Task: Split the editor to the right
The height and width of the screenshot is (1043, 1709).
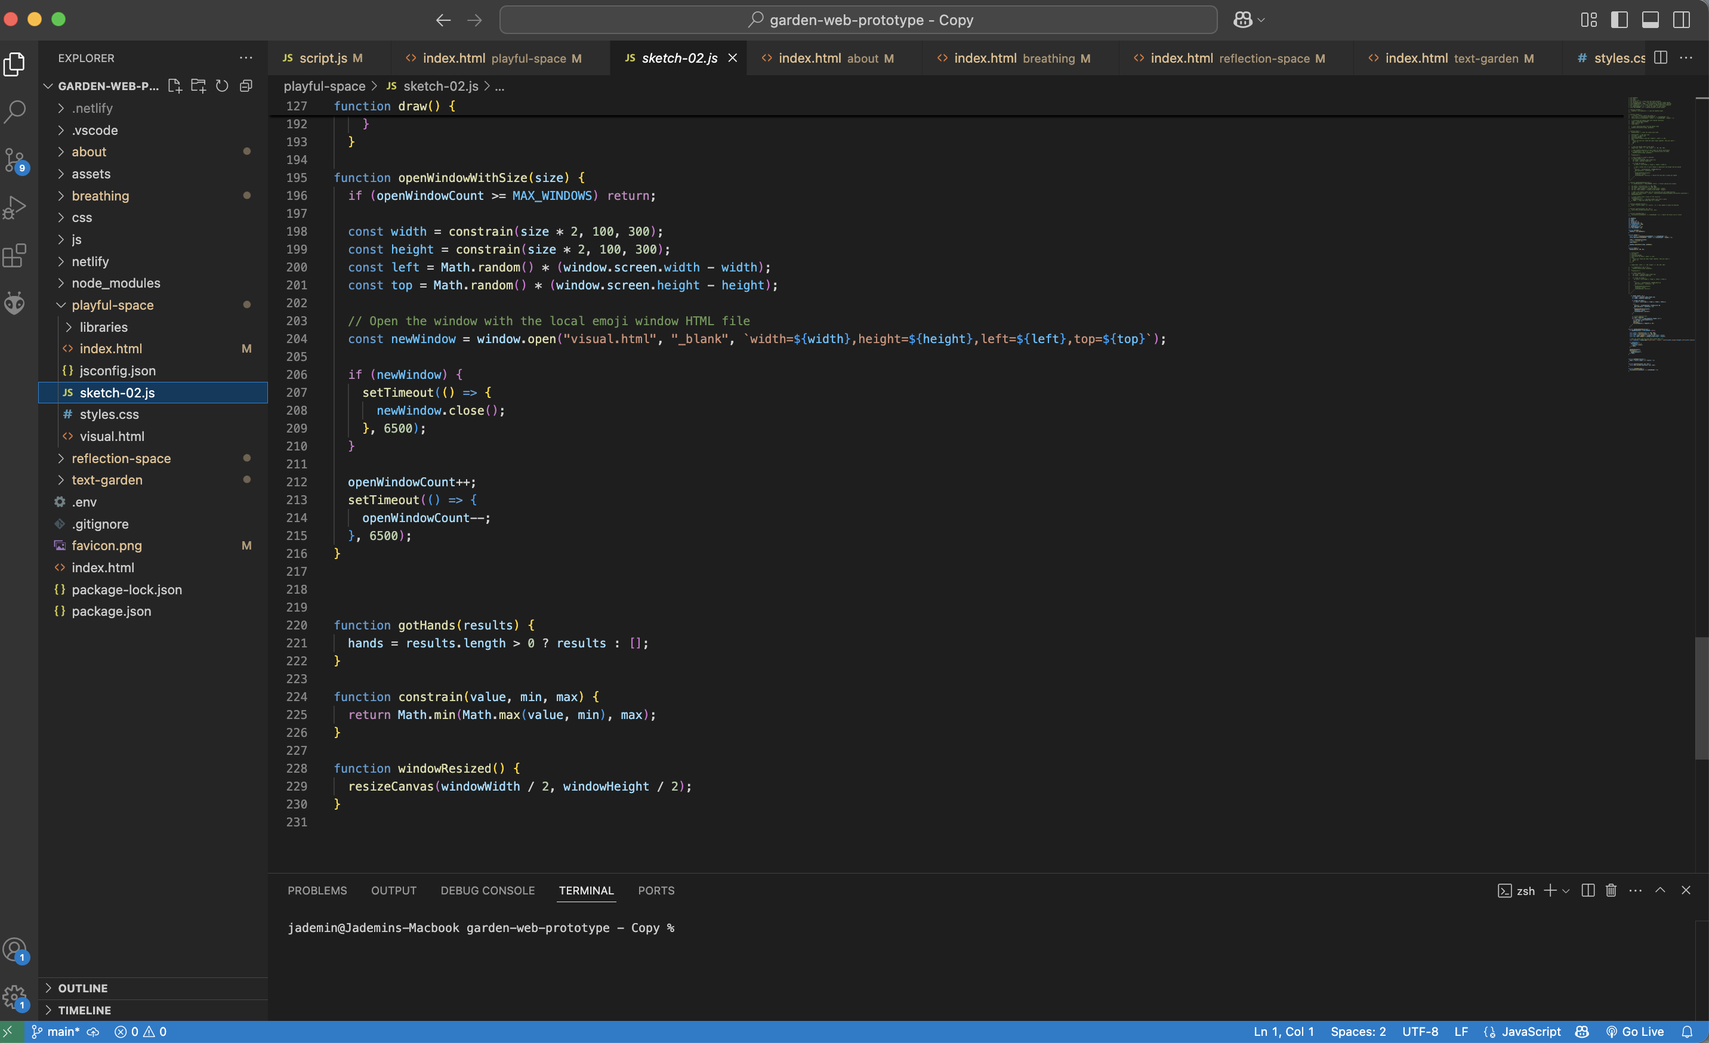Action: coord(1661,58)
